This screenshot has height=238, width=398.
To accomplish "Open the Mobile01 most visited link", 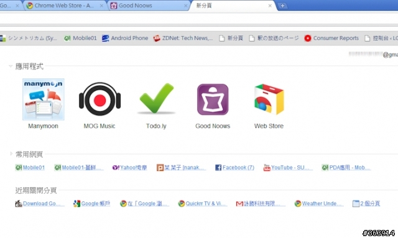I will click(30, 168).
